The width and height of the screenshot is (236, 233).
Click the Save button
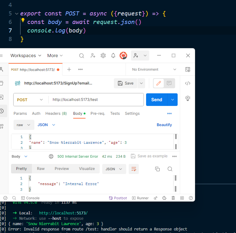(126, 83)
